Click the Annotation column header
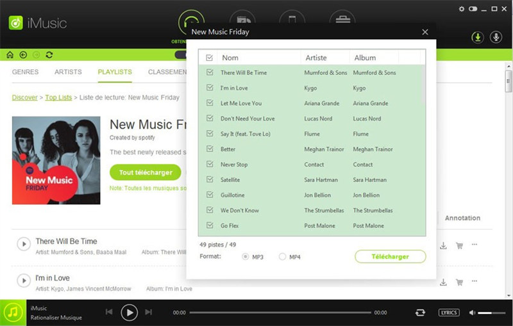Screen dimensions: 513x326 pyautogui.click(x=462, y=218)
